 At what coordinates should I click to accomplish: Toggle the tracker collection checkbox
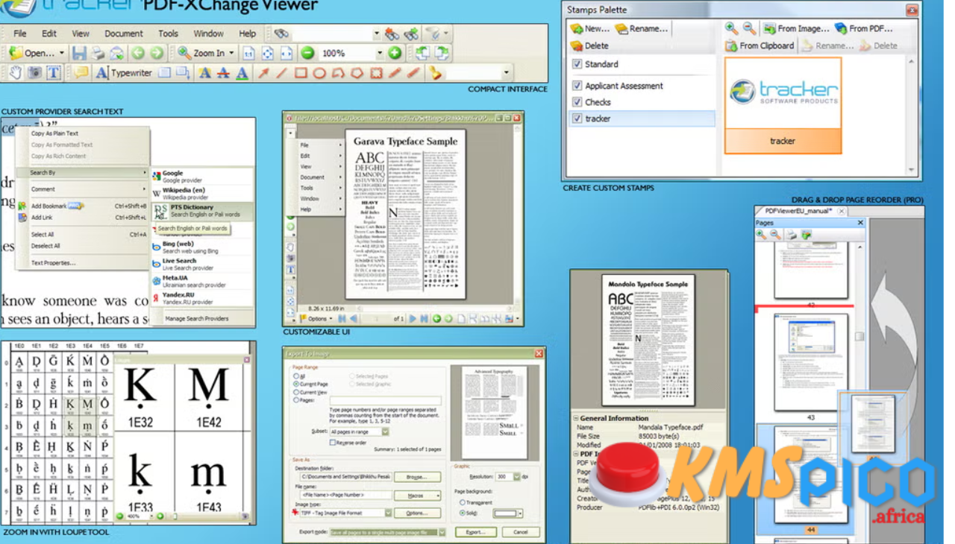pos(577,118)
